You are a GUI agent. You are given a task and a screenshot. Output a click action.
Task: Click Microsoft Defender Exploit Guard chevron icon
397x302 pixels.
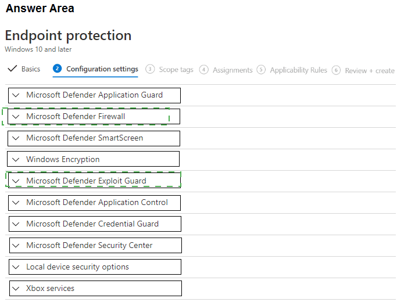16,181
